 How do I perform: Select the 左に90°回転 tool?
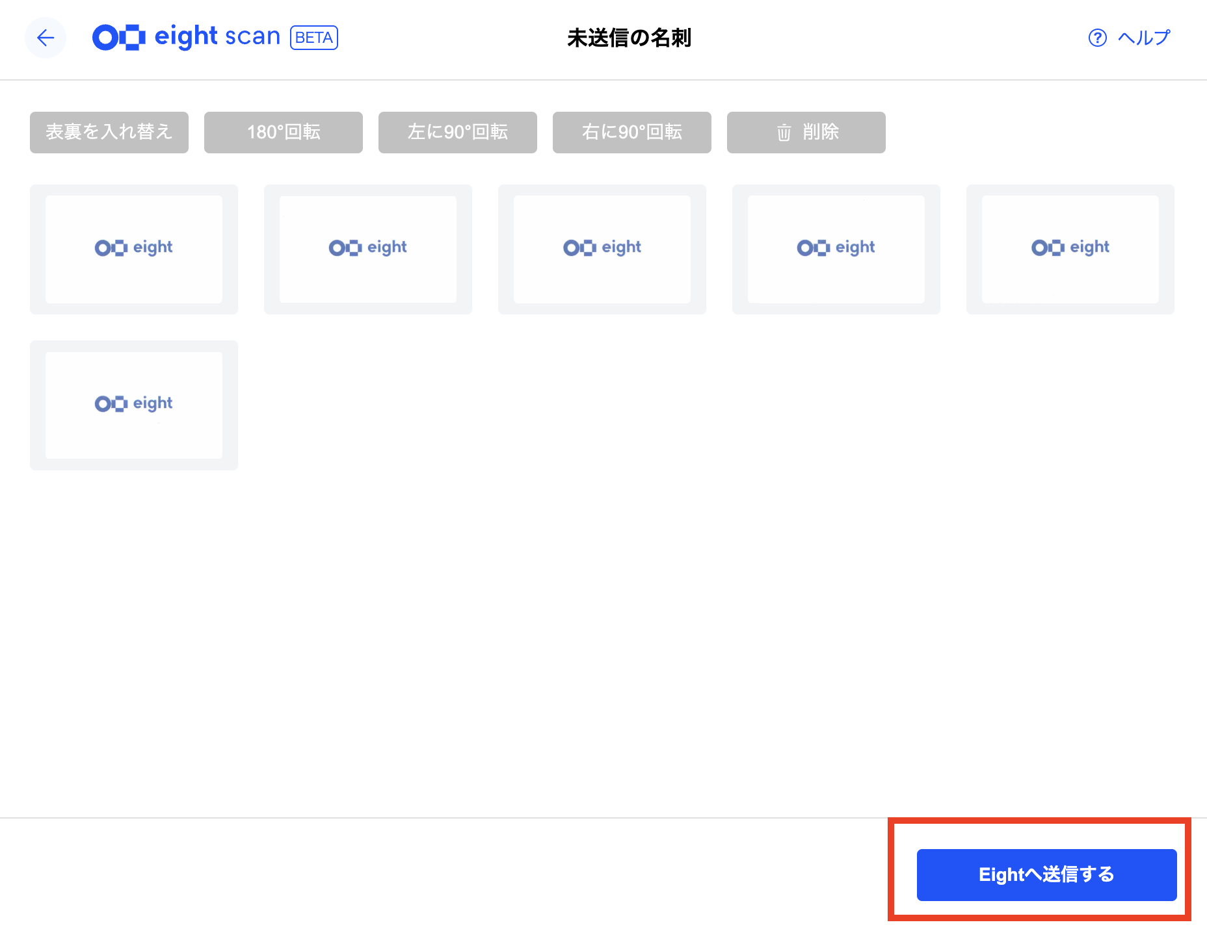click(457, 133)
